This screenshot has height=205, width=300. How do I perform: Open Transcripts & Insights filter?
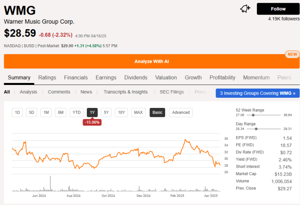126,92
